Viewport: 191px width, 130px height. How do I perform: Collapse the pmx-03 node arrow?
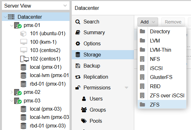tap(11, 101)
